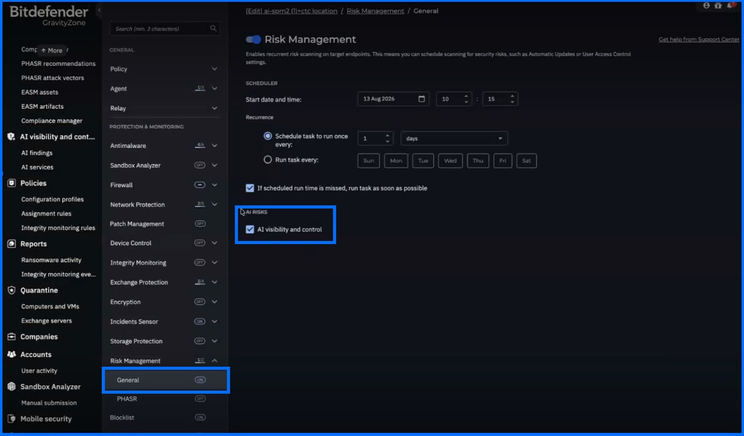Viewport: 744px width, 436px height.
Task: Expand the Relay section chevron
Action: pyautogui.click(x=215, y=108)
